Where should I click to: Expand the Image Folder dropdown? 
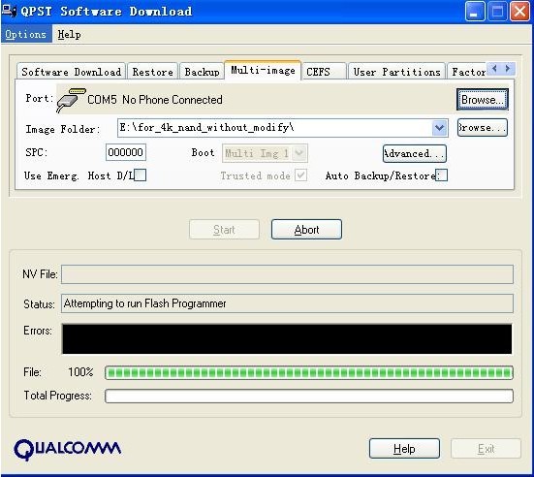pyautogui.click(x=439, y=128)
